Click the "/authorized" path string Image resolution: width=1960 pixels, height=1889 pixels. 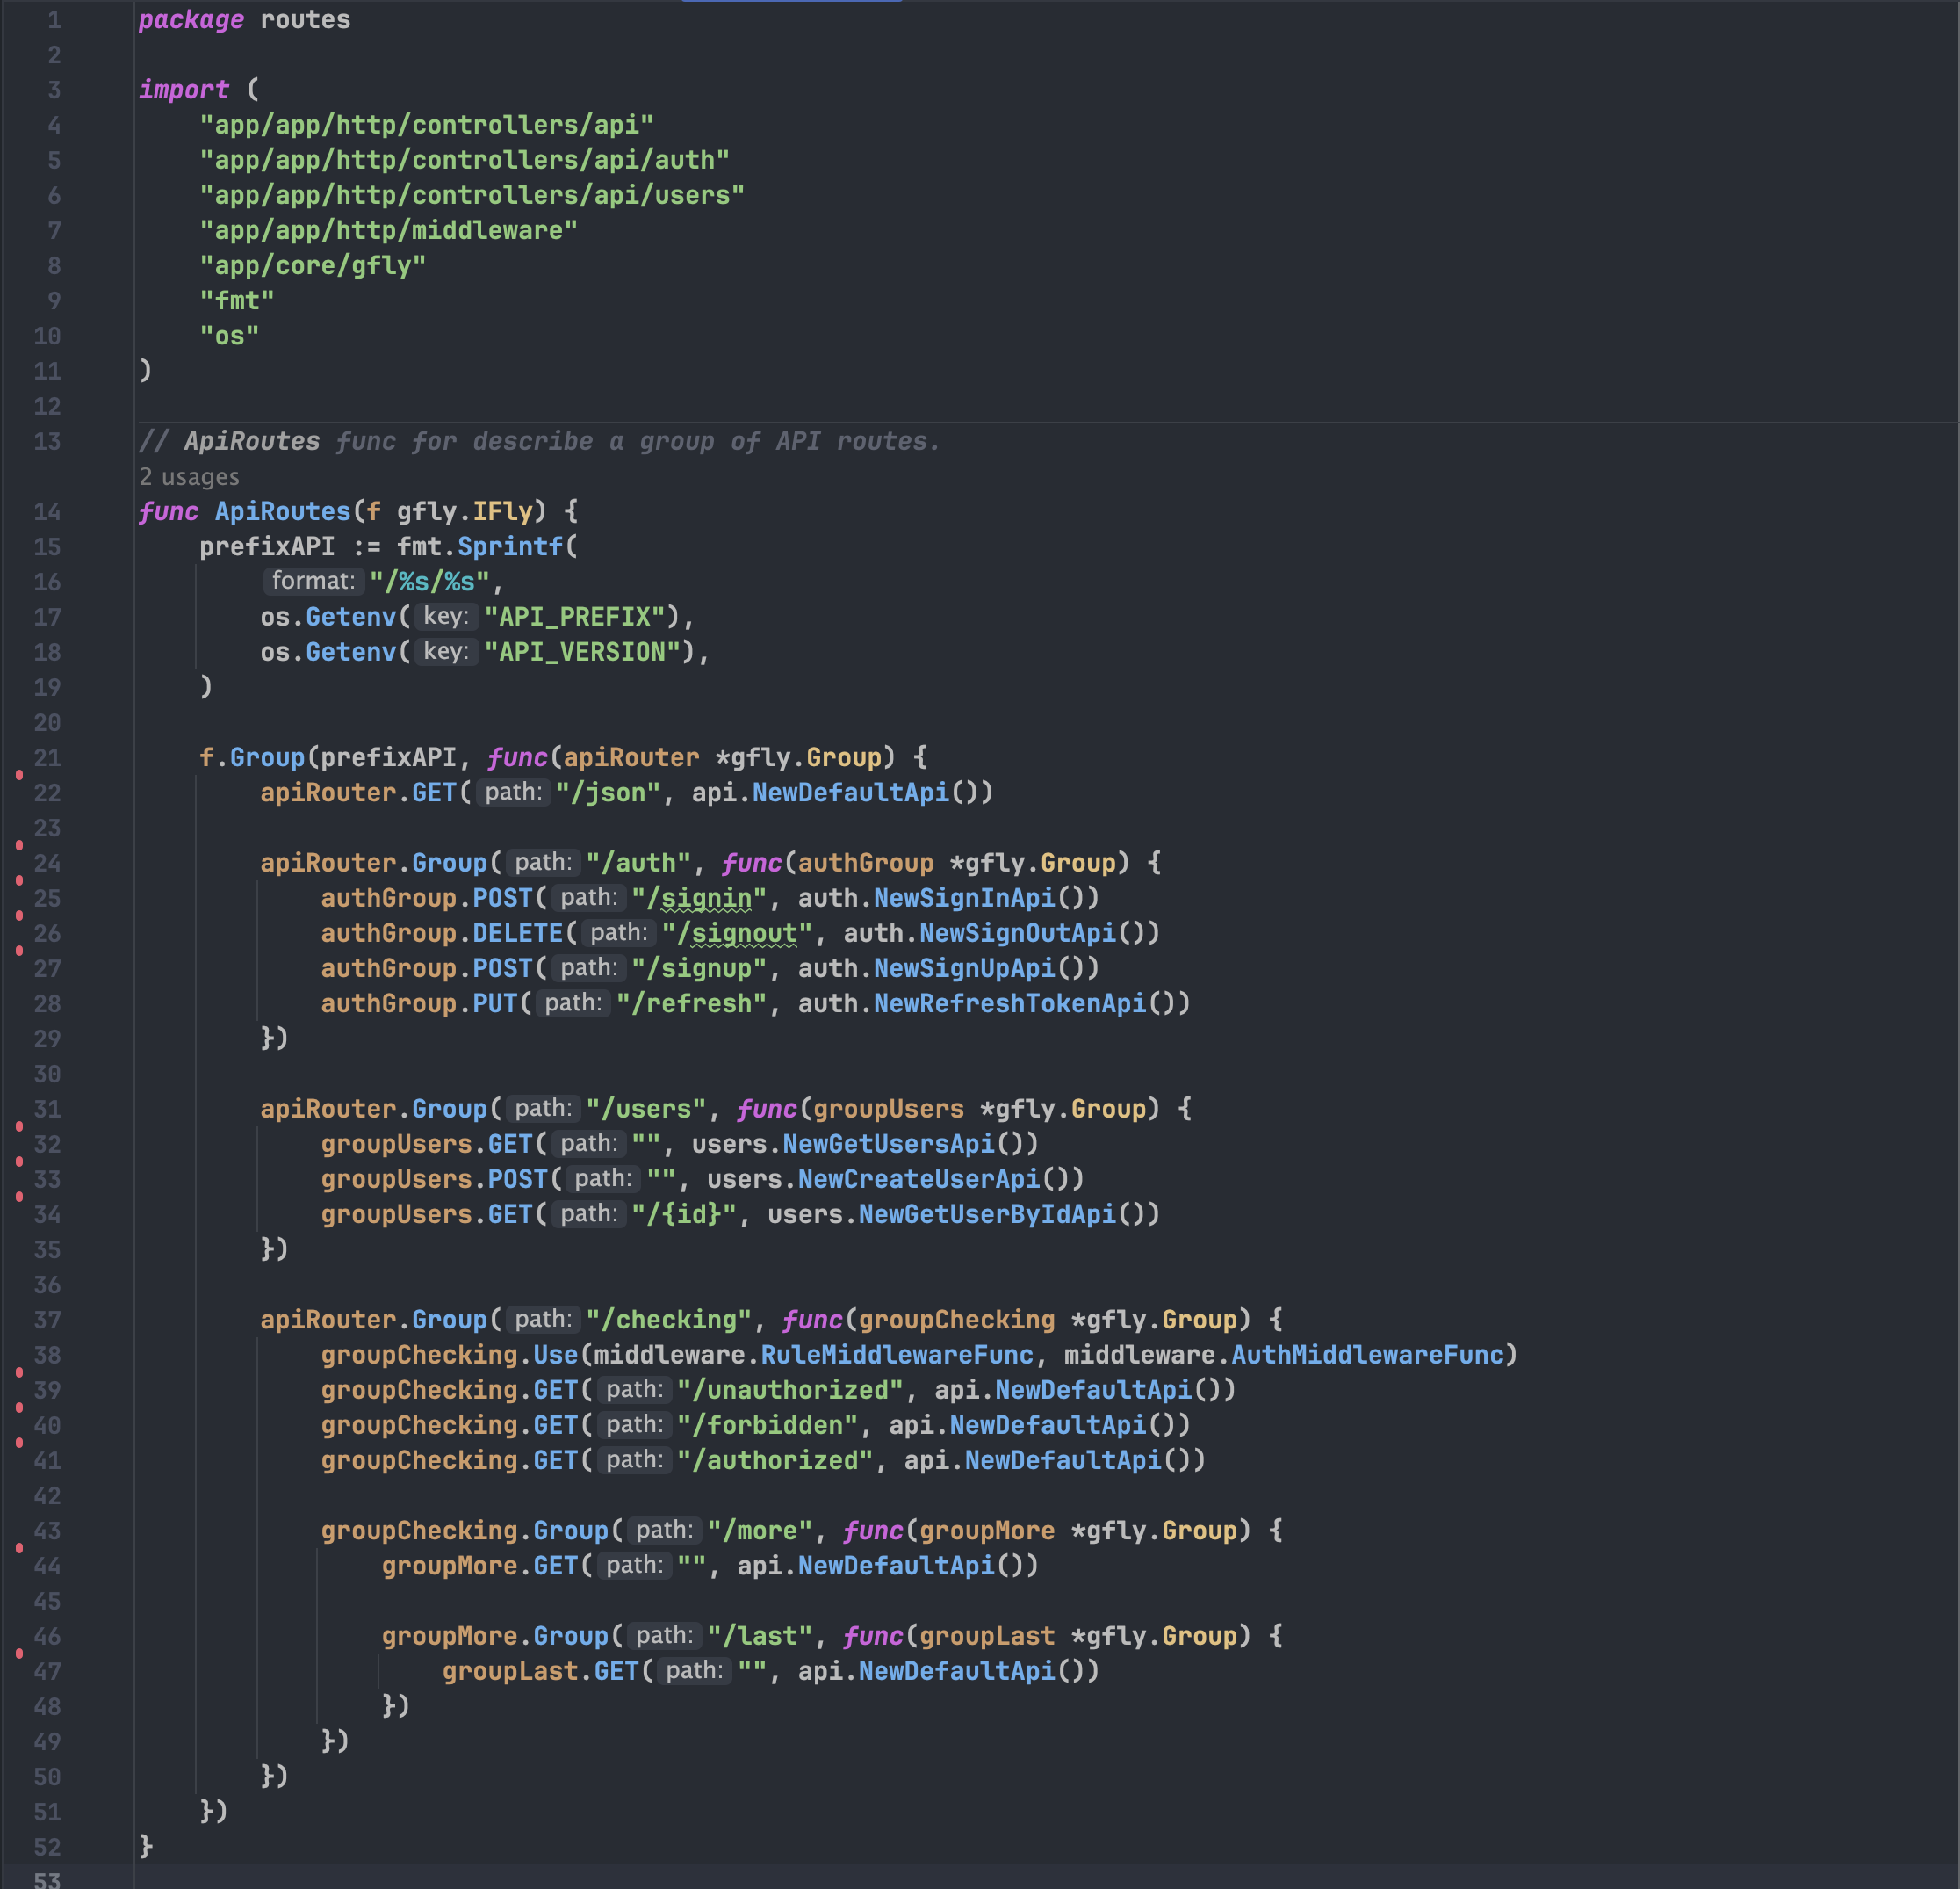coord(775,1459)
